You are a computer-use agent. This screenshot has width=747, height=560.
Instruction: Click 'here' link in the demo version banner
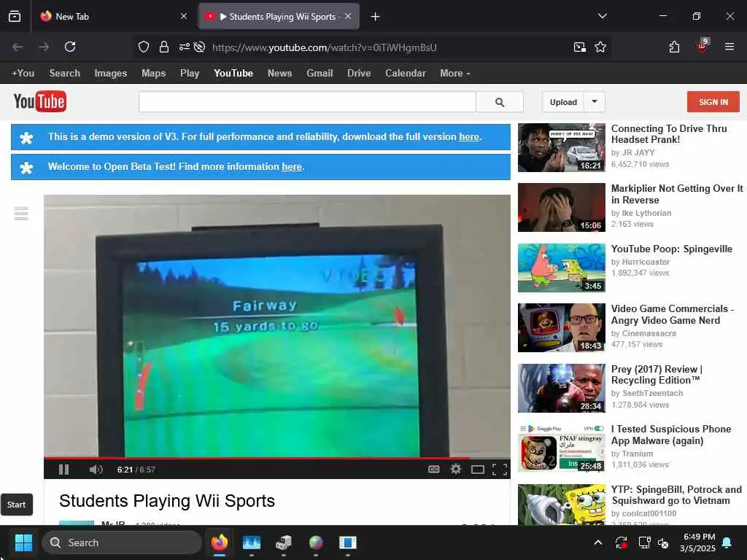(x=469, y=136)
